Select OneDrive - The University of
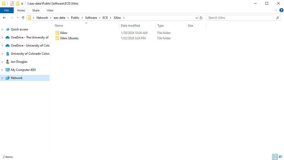 tap(30, 37)
